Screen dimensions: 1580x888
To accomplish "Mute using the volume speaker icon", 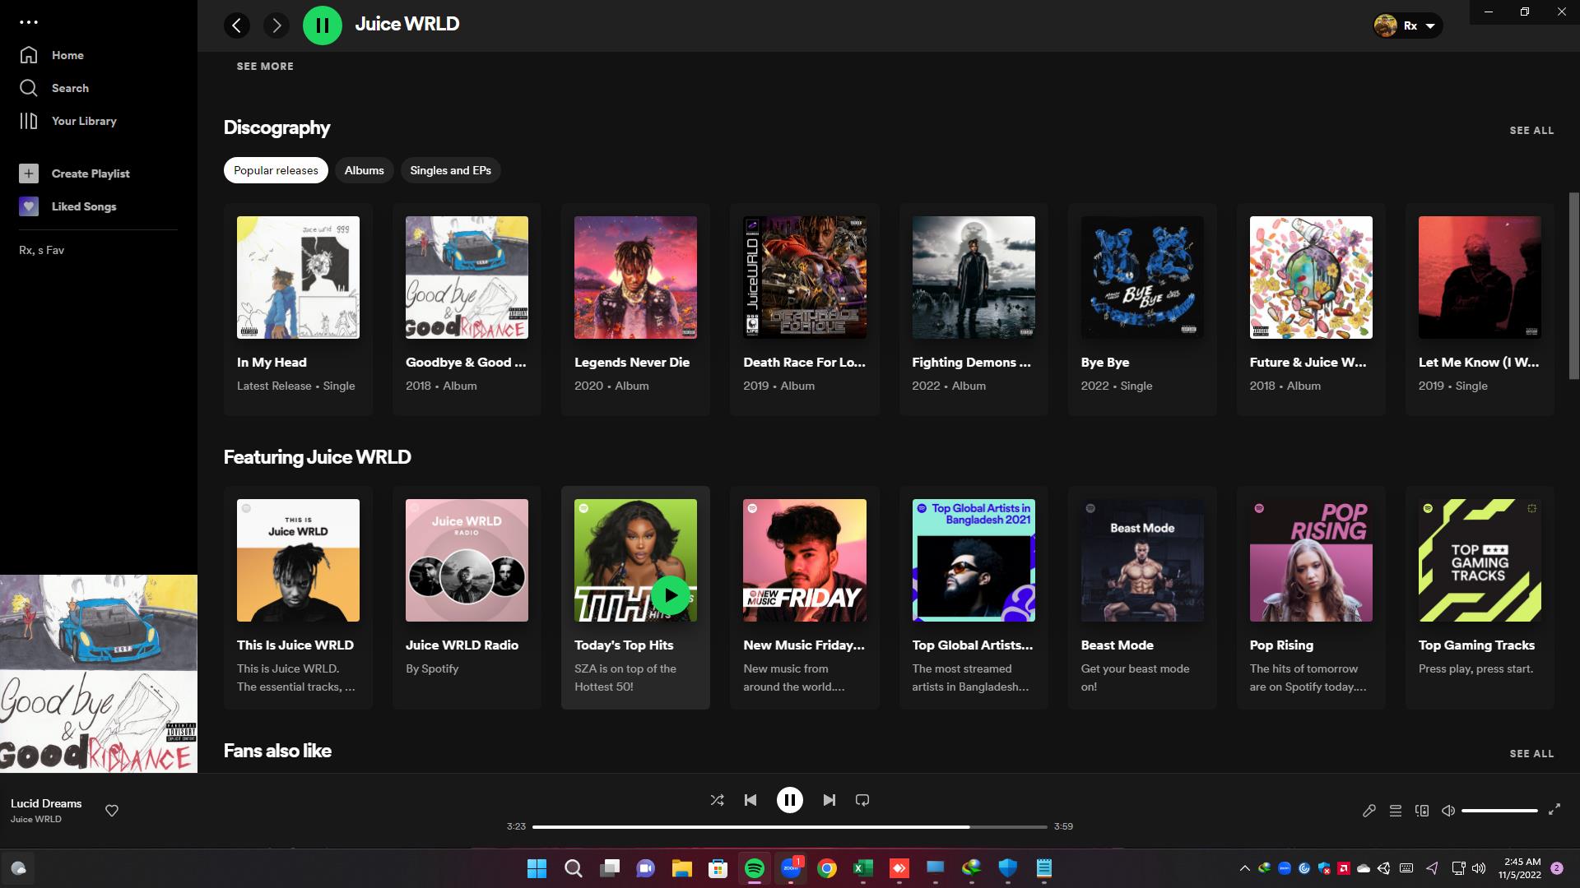I will [x=1448, y=811].
